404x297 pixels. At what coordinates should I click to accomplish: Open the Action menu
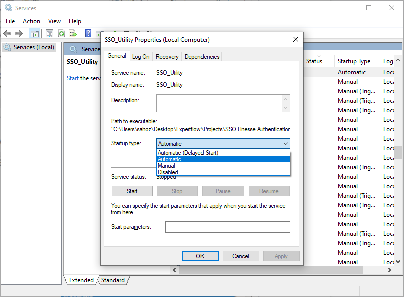click(31, 21)
